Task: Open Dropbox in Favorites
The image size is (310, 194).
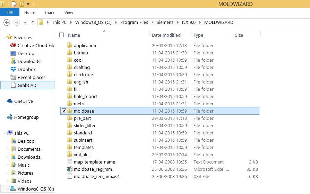Action: (x=23, y=69)
